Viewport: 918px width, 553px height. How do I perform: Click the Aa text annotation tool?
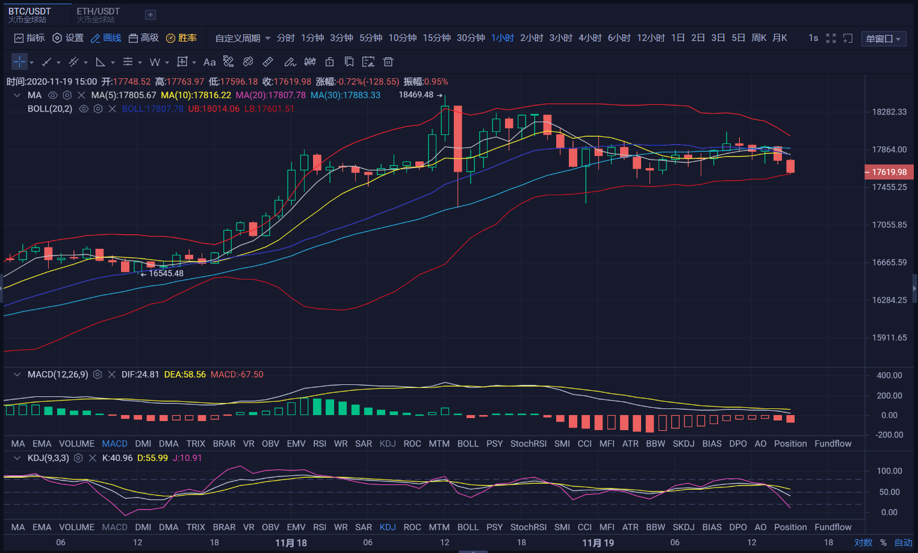209,62
